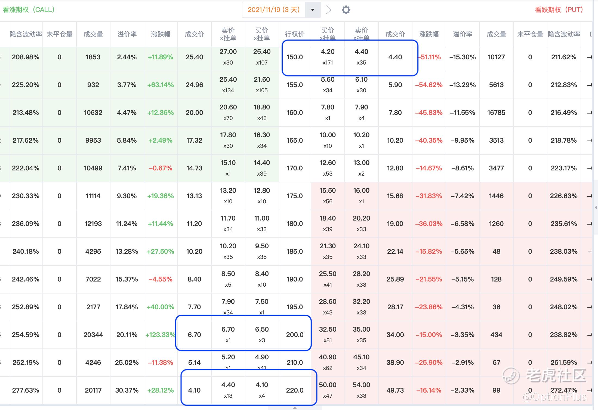Collapse the bottom panel arrow handle
Viewport: 598px width, 410px height.
(295, 408)
